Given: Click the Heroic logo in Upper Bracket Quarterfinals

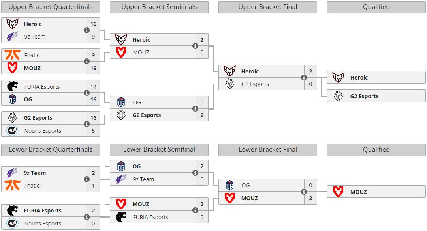Looking at the screenshot, I should click(12, 24).
